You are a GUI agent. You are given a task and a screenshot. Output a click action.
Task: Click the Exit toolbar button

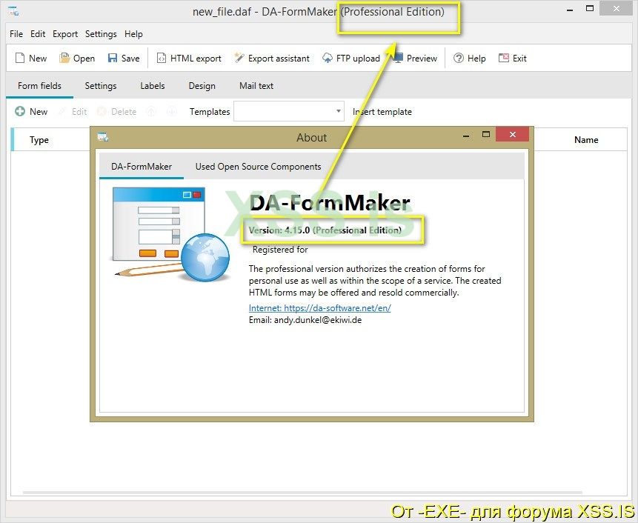(513, 59)
